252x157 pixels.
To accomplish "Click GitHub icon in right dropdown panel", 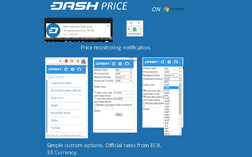I will pyautogui.click(x=176, y=62).
